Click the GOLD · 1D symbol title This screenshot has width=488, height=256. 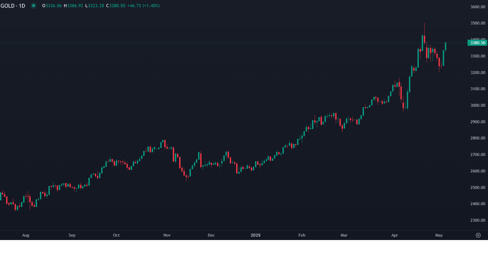(13, 6)
